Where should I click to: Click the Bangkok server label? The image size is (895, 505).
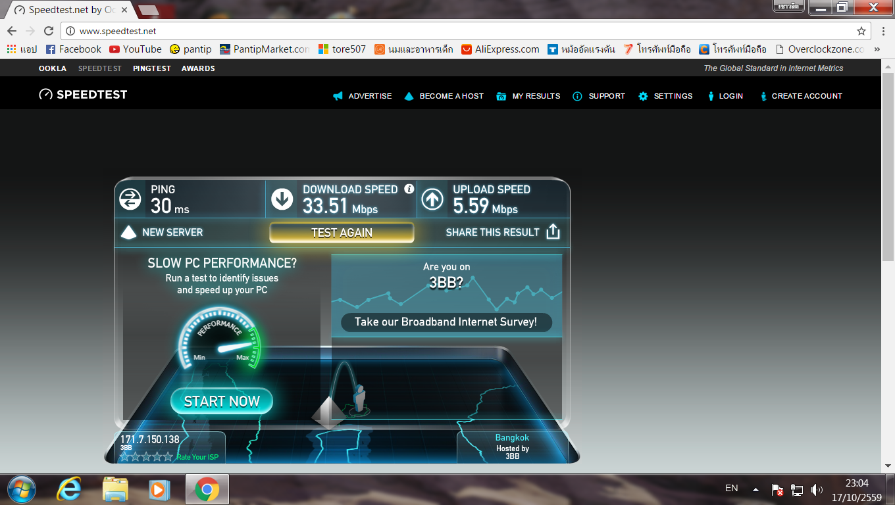point(512,437)
